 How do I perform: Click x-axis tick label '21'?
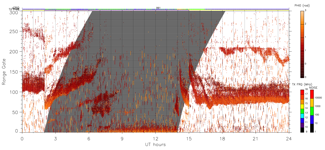coord(256,139)
